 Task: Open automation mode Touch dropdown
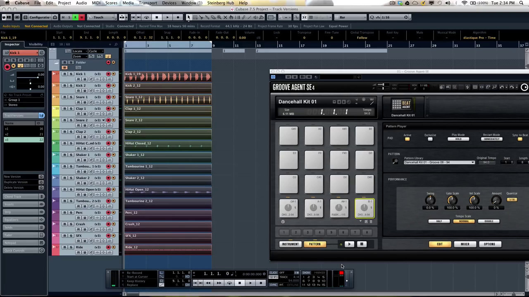point(102,17)
